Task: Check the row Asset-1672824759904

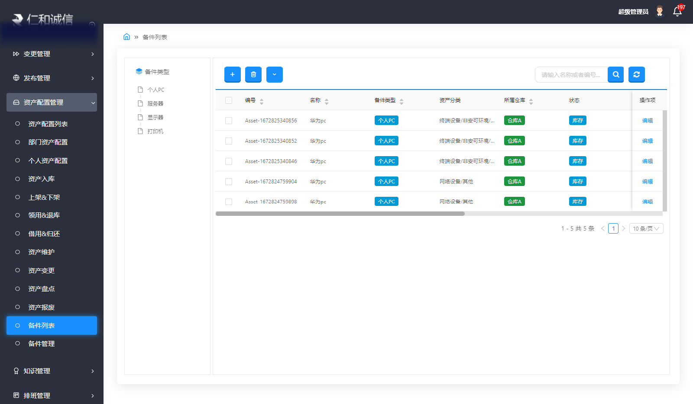Action: pyautogui.click(x=229, y=182)
